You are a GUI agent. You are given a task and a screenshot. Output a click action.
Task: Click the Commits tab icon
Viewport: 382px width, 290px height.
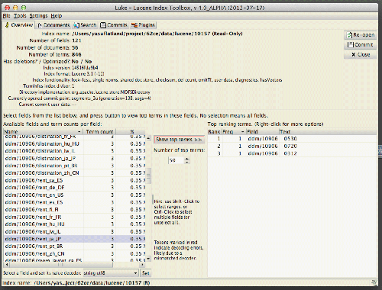103,25
